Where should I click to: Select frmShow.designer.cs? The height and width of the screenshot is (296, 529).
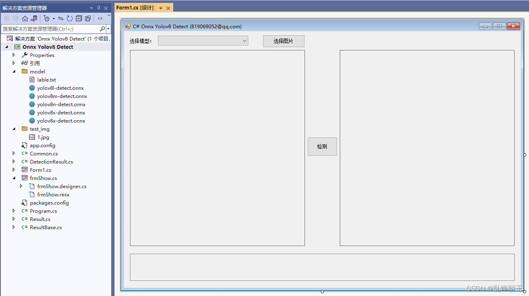62,186
